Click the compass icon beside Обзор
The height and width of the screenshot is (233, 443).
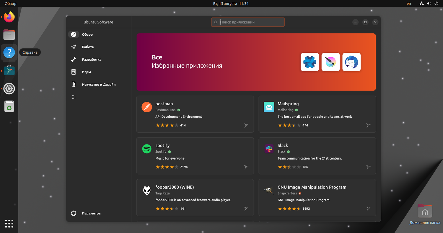point(74,35)
